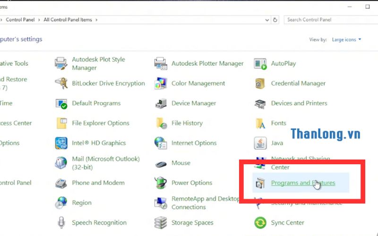Viewport: 378px width, 236px height.
Task: Open the Intel HD Graphics link
Action: coord(99,143)
